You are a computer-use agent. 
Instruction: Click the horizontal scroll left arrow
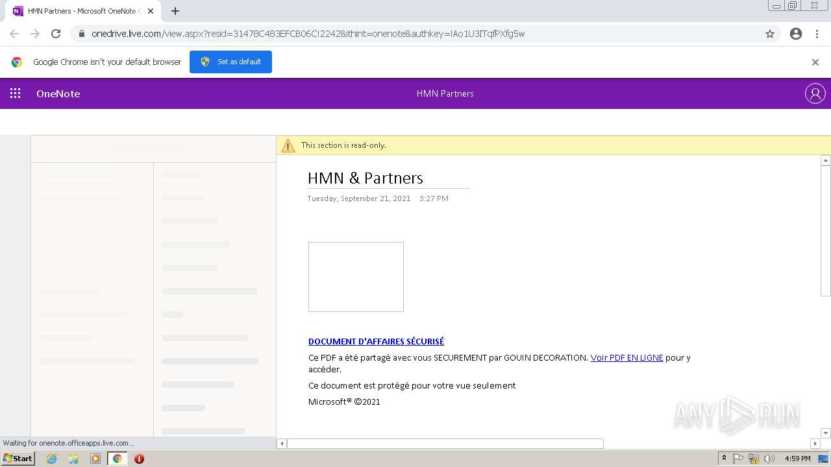[x=282, y=444]
